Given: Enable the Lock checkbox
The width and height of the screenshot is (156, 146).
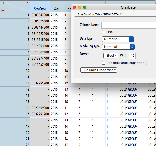Looking at the screenshot, I should click(104, 32).
